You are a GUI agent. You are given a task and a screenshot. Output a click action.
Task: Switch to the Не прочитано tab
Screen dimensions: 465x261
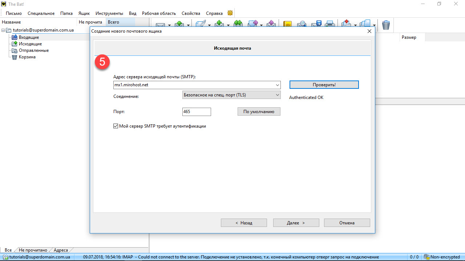pyautogui.click(x=33, y=250)
